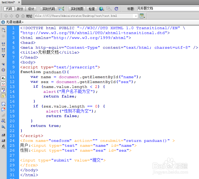The image size is (199, 179).
Task: Open the browser compatibility check dropdown
Action: [x=61, y=9]
